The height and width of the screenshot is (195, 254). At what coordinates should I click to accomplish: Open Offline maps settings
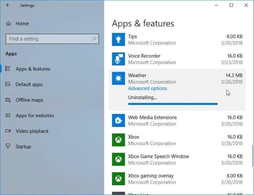(29, 100)
